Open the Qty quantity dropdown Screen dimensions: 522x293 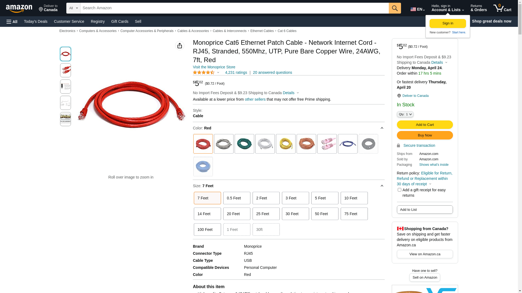(405, 114)
